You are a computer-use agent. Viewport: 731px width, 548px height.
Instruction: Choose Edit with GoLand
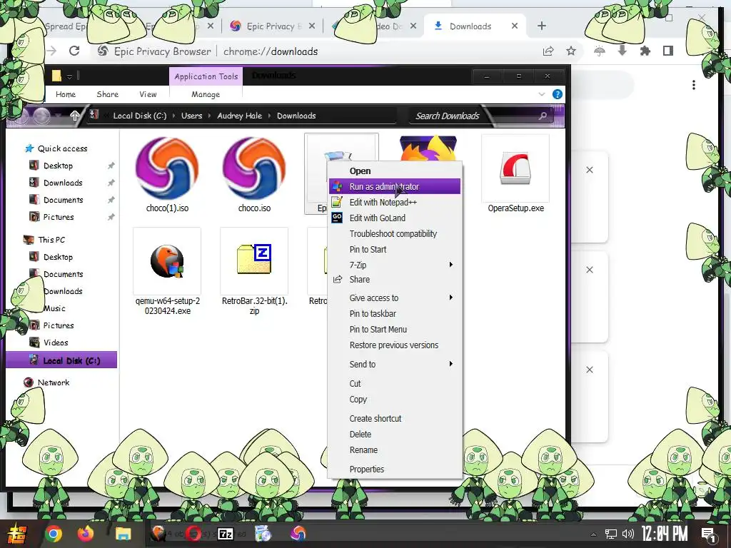pyautogui.click(x=394, y=218)
